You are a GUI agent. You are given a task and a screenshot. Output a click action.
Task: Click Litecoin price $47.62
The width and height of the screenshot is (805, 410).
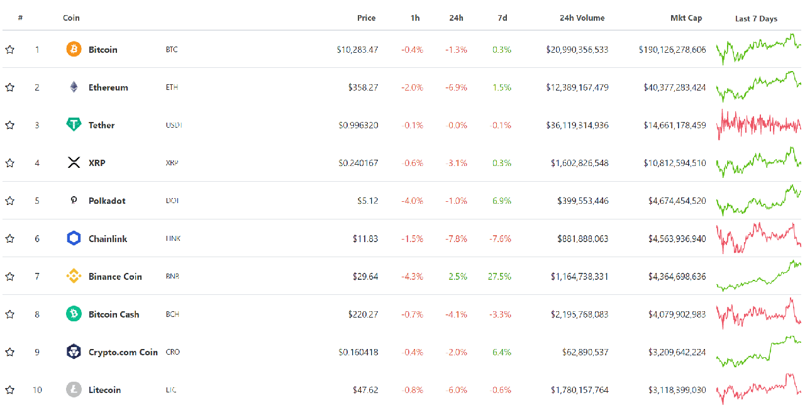tap(365, 390)
